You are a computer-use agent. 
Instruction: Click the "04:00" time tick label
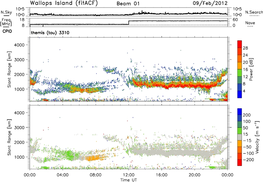tap(62, 175)
